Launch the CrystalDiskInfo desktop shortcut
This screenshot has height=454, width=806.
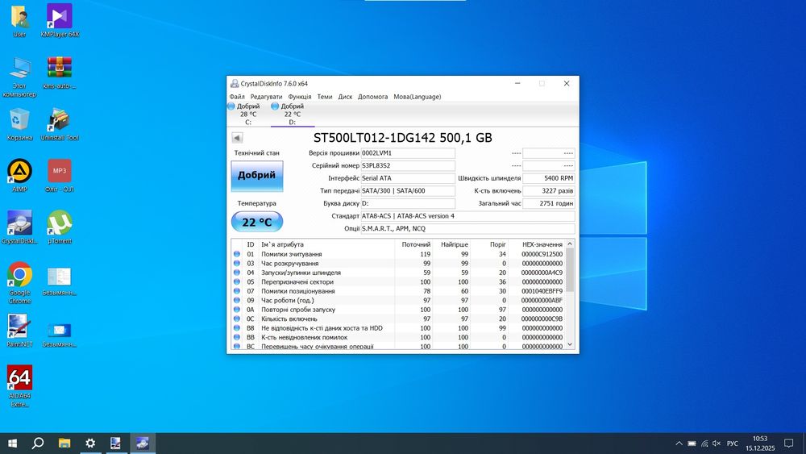tap(19, 227)
